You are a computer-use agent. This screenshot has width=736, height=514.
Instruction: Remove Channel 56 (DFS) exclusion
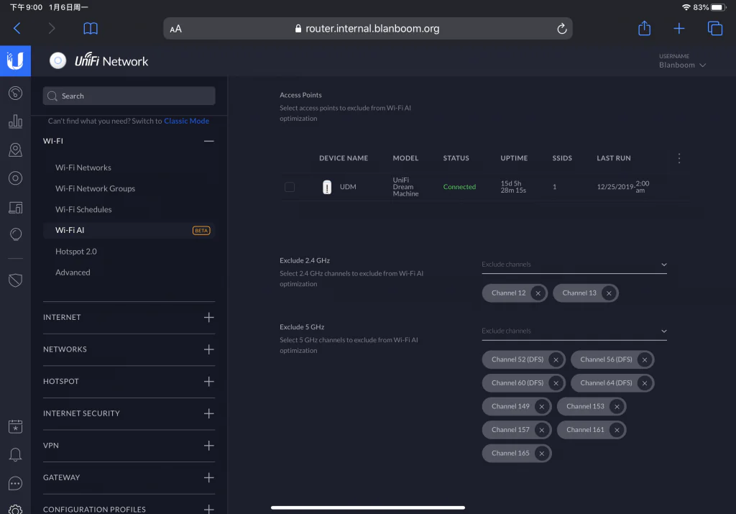pyautogui.click(x=645, y=360)
